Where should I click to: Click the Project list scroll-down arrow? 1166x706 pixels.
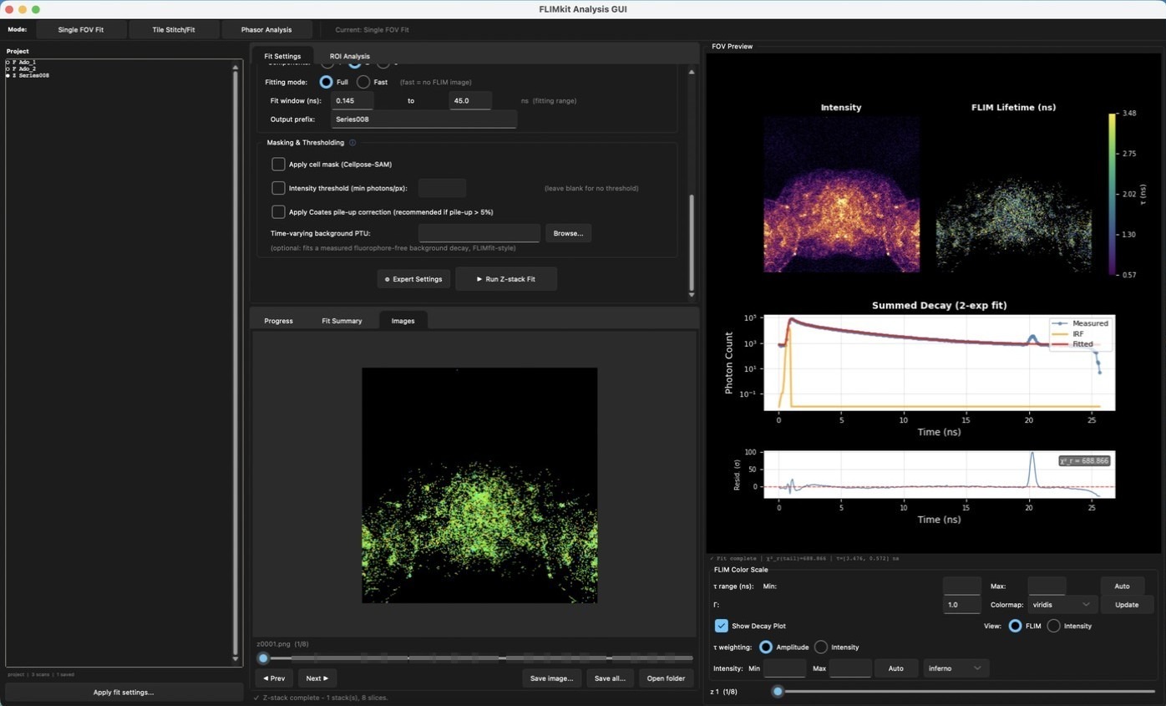[x=236, y=659]
